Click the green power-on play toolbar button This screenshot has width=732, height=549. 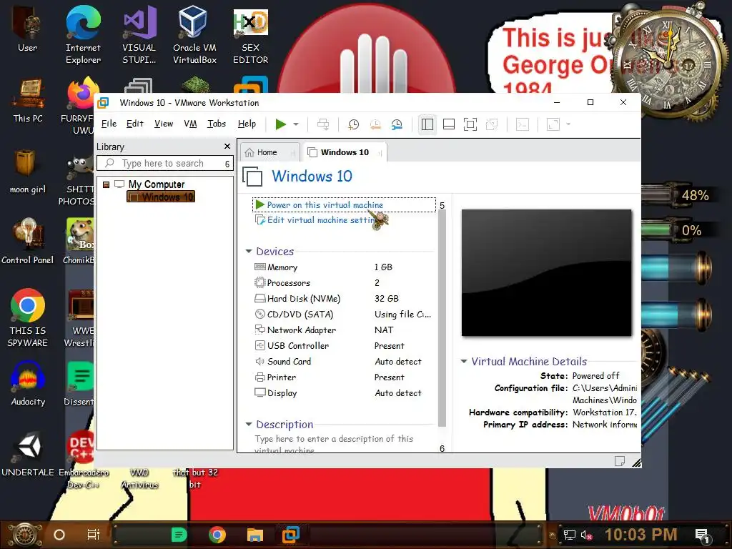point(280,124)
